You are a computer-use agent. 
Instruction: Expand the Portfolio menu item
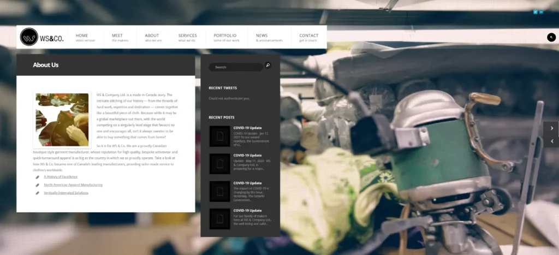point(226,38)
